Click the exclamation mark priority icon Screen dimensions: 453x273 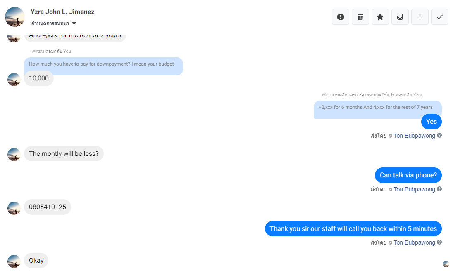click(x=420, y=17)
